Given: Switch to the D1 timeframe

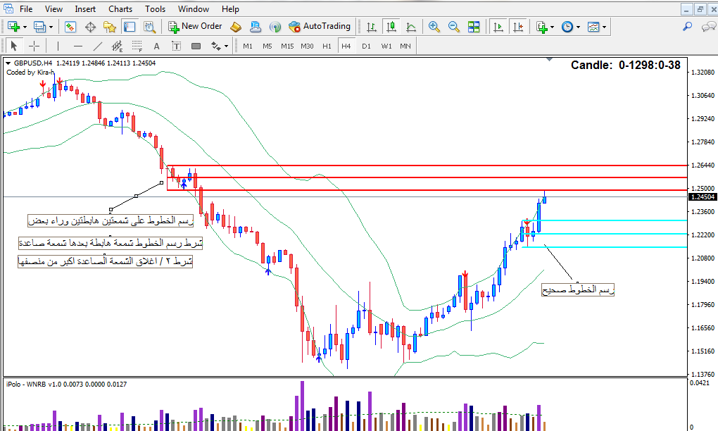Looking at the screenshot, I should click(x=366, y=46).
